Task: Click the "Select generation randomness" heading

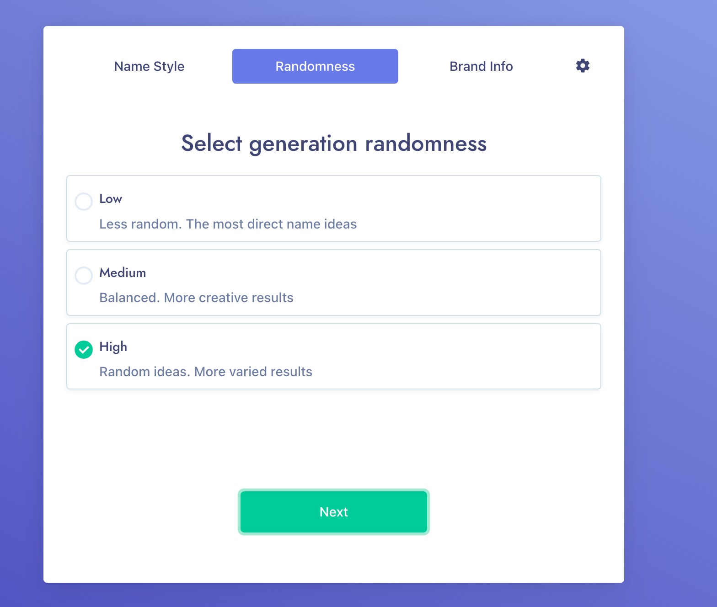Action: 334,144
